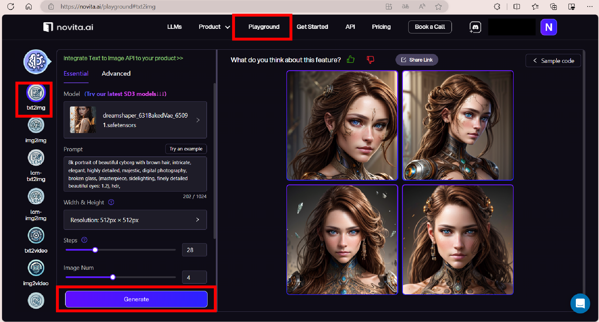
Task: Click inside the Prompt text box
Action: (x=135, y=174)
